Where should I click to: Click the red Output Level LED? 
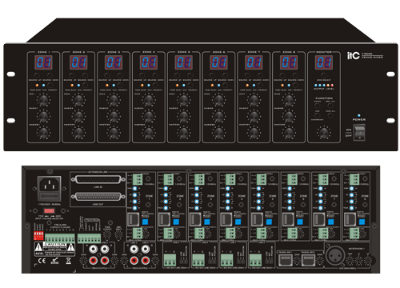click(x=332, y=86)
